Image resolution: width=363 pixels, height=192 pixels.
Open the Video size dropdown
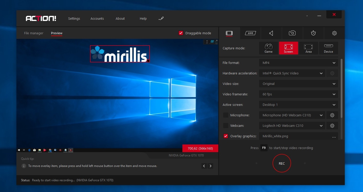(x=299, y=84)
